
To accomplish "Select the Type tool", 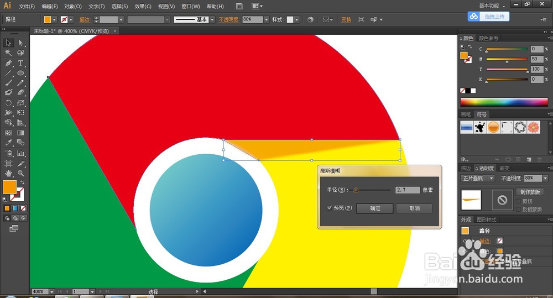I will click(20, 63).
